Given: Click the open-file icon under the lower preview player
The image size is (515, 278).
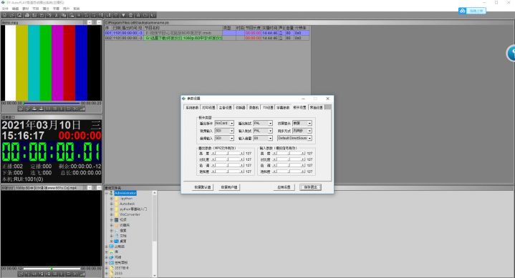Looking at the screenshot, I should click(x=21, y=274).
